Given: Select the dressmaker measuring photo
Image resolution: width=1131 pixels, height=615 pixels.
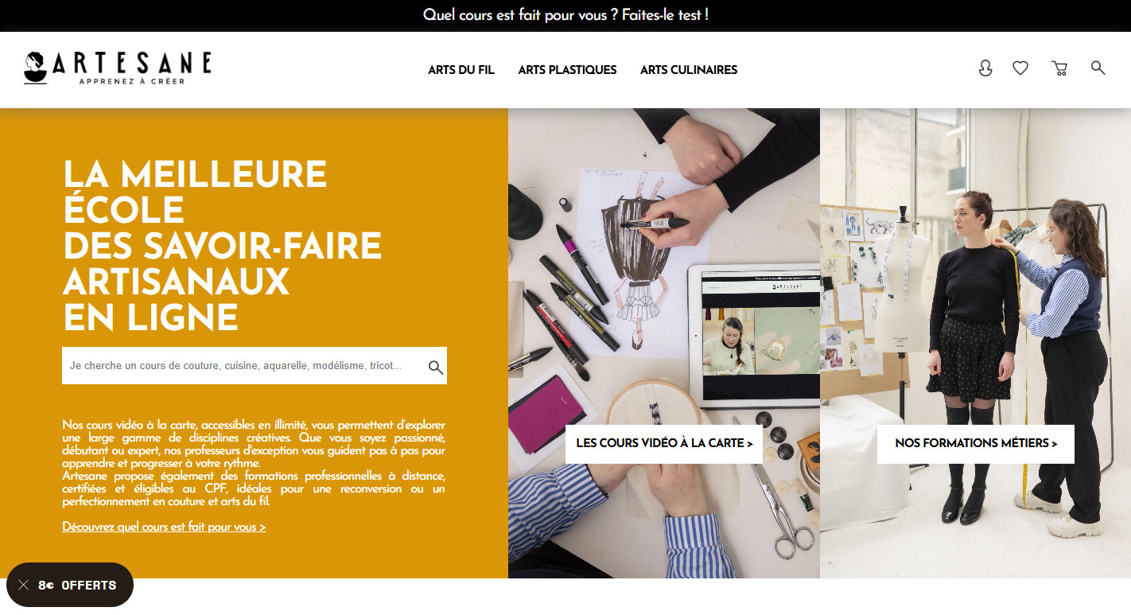Looking at the screenshot, I should (975, 343).
